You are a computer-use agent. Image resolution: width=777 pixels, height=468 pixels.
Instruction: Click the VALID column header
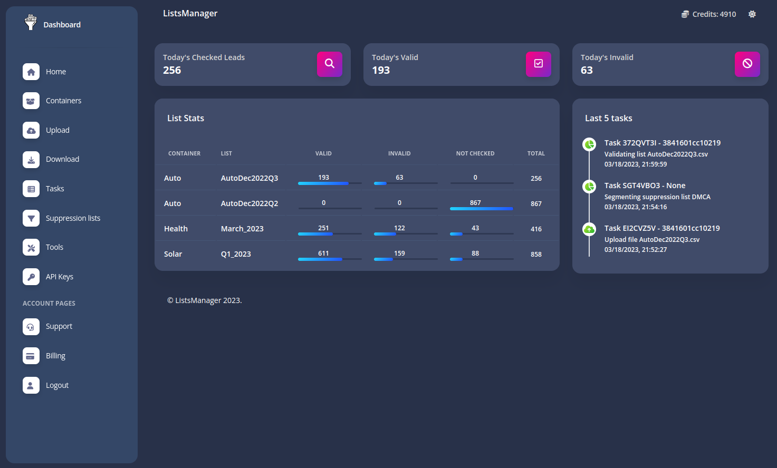(323, 153)
